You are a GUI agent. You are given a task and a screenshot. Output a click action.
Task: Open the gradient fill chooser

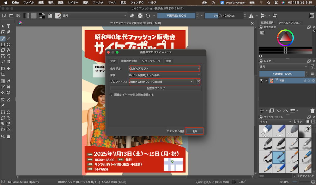coord(27,15)
